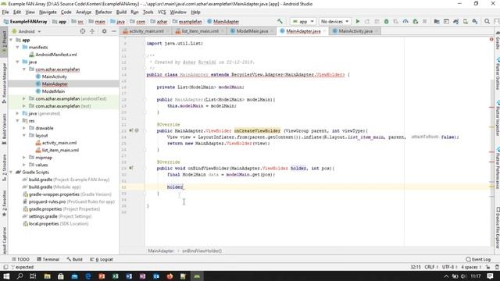
Task: Expand com.azhar.examplefan (androidTest) package
Action: click(24, 99)
